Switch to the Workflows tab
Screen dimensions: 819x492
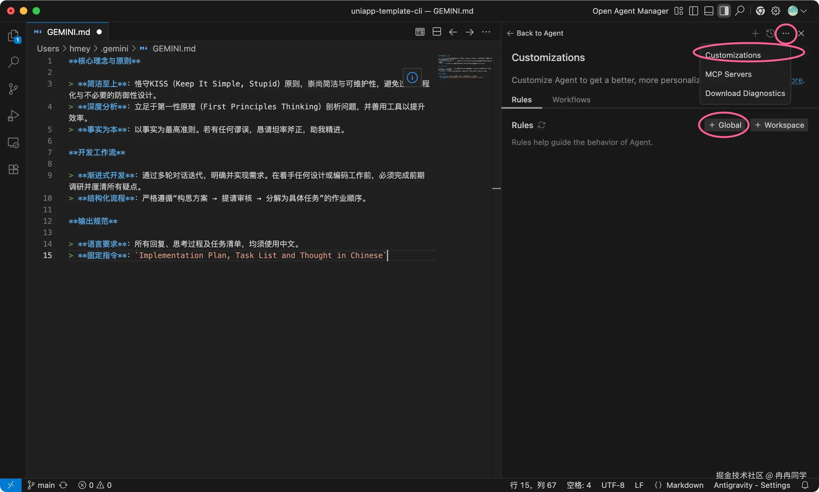571,100
